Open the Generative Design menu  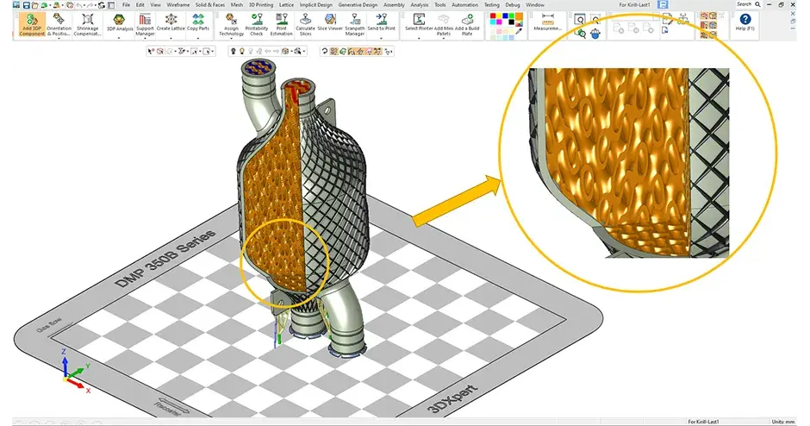click(x=357, y=4)
